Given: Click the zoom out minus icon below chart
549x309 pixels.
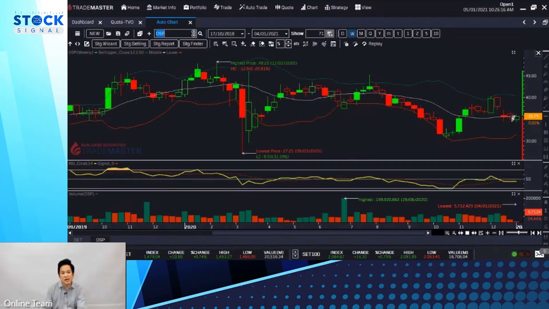Looking at the screenshot, I should pos(494,233).
